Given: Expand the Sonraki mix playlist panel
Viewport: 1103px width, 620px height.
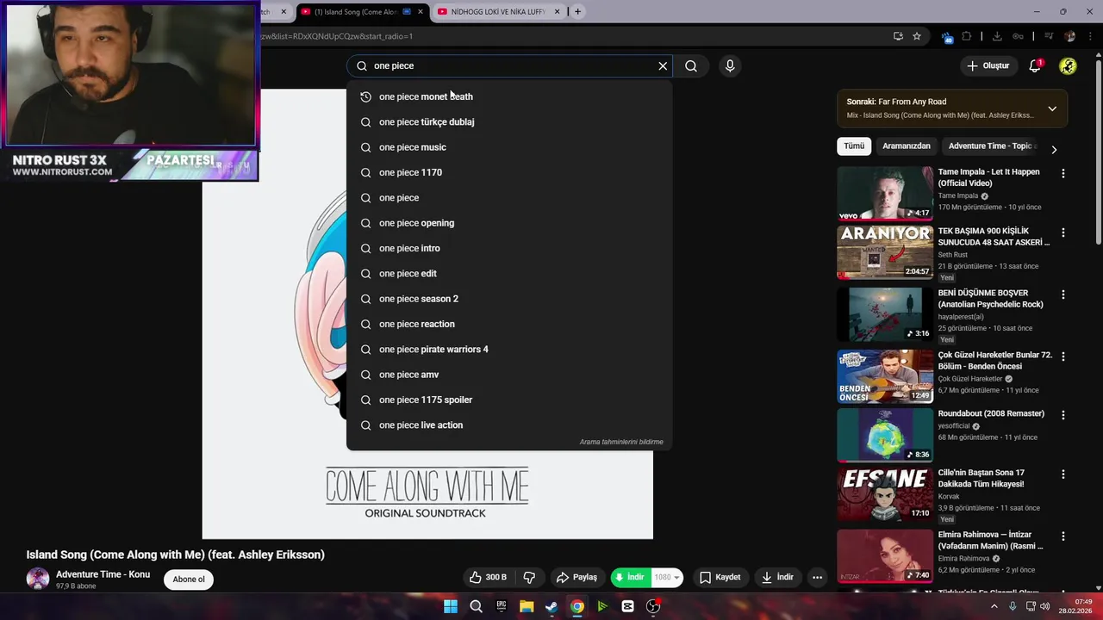Looking at the screenshot, I should click(x=1052, y=108).
